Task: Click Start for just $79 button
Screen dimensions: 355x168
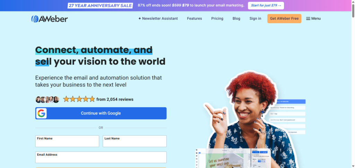Action: tap(266, 6)
